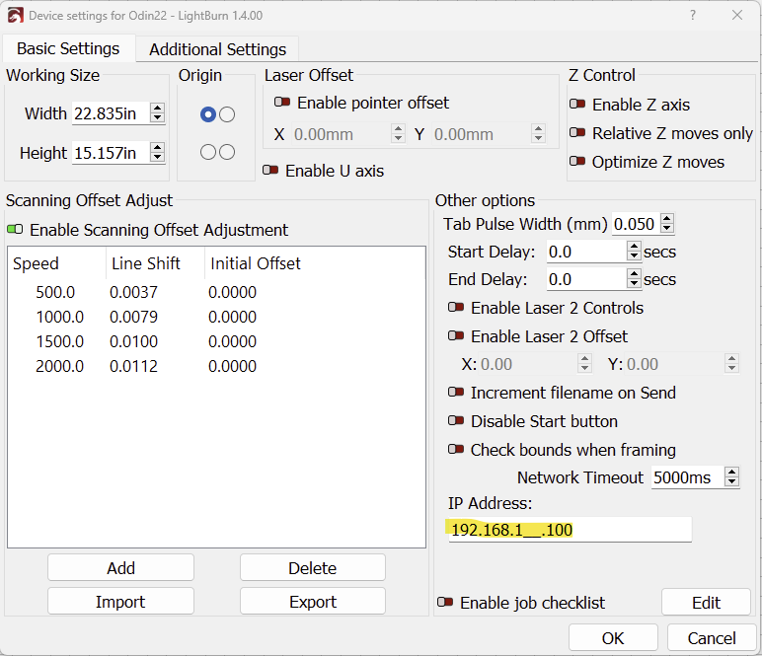Viewport: 762px width, 656px height.
Task: Click the IP Address input field
Action: [x=570, y=530]
